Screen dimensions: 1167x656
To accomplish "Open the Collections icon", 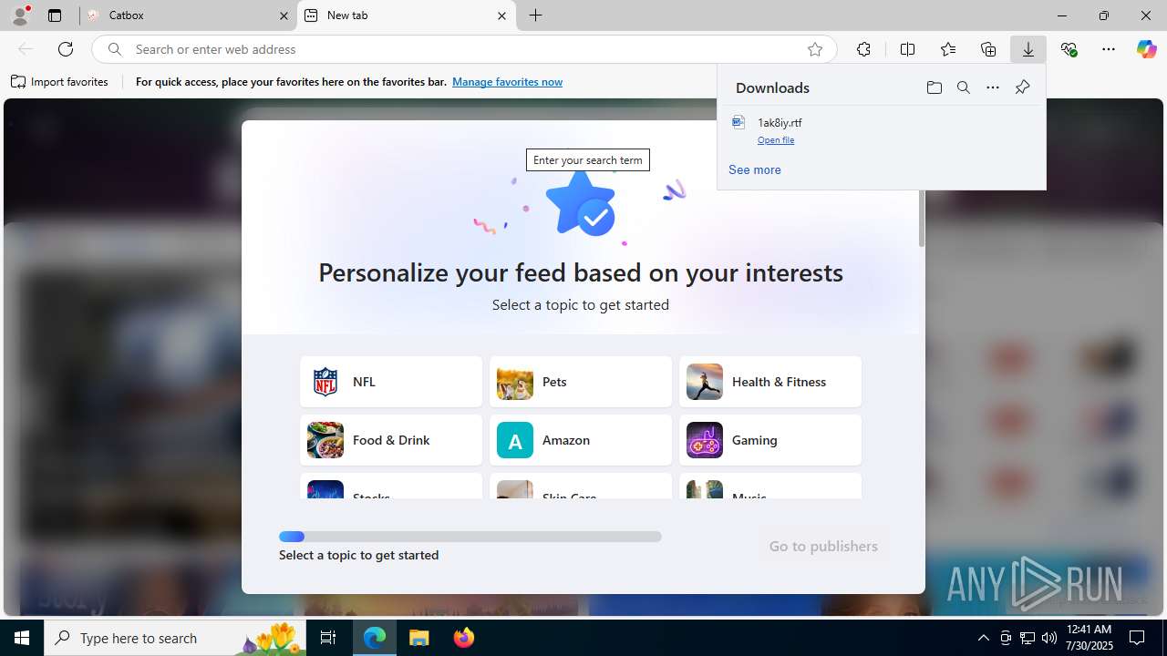I will 988,49.
